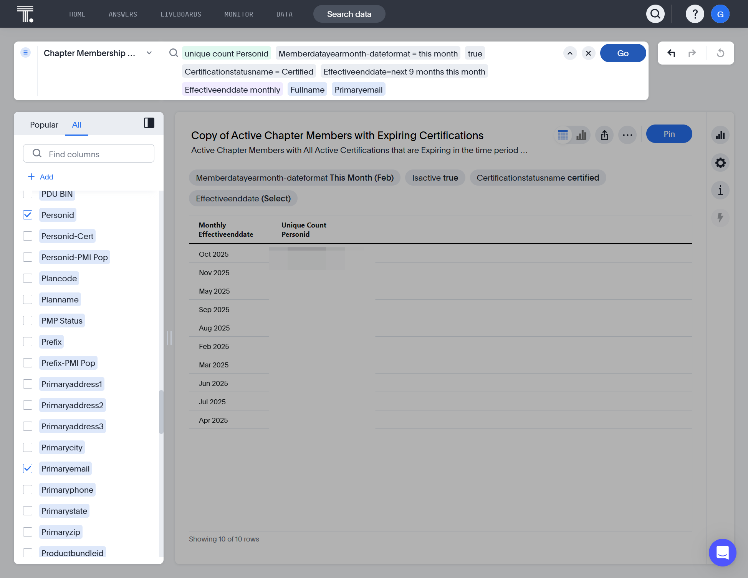Open the Certificationstatusname certified filter chip

point(538,178)
